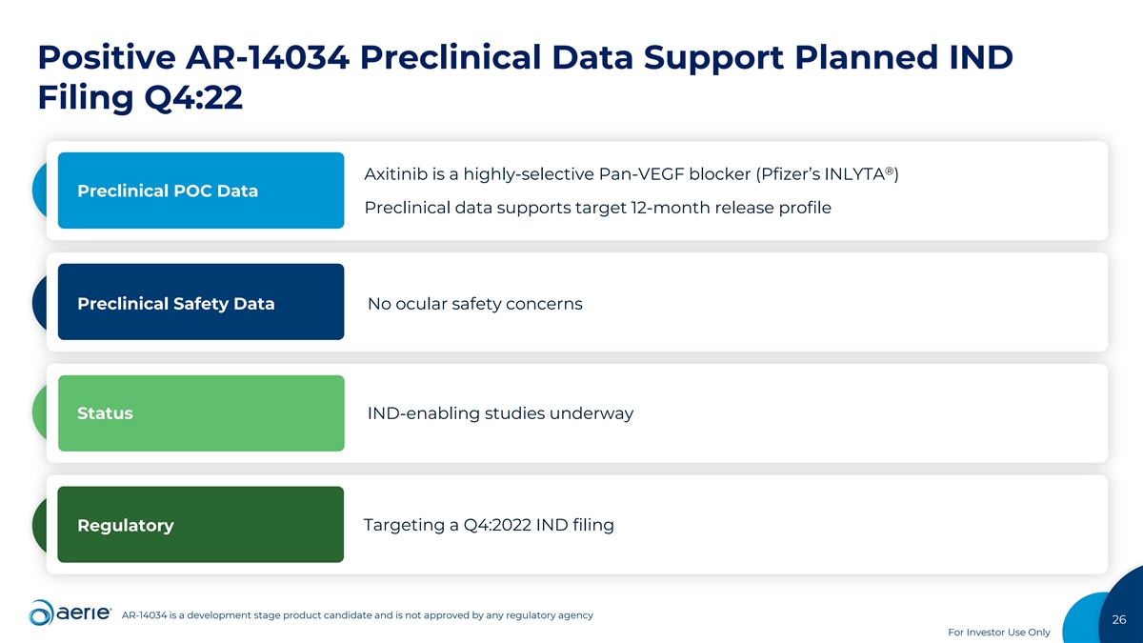
Task: Click the dark green Regulatory label box
Action: point(201,525)
